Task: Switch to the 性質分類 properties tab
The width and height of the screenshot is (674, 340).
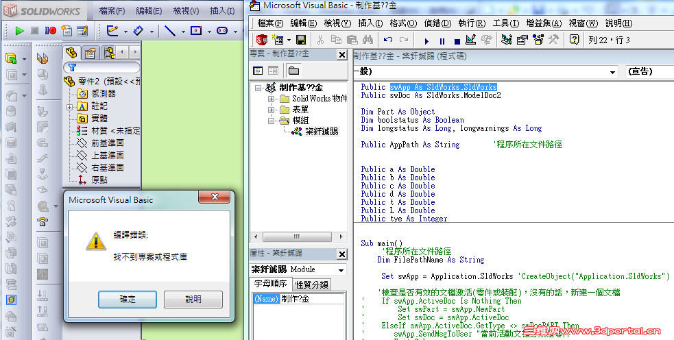Action: [312, 284]
